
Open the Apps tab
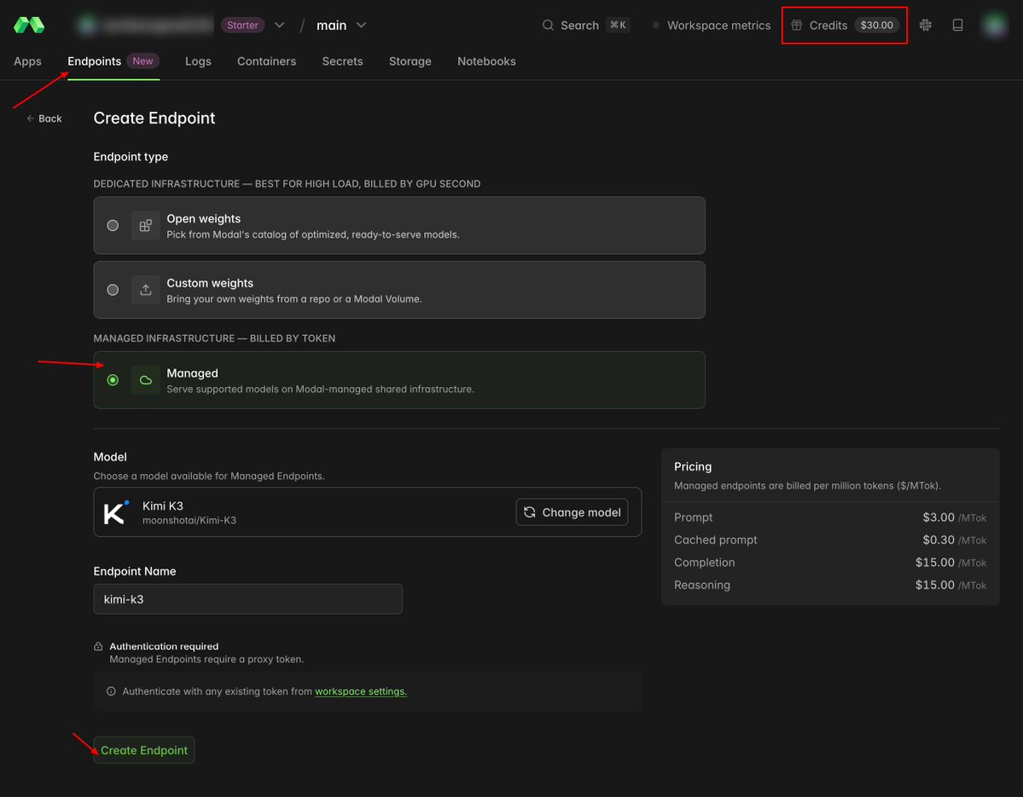click(x=27, y=61)
